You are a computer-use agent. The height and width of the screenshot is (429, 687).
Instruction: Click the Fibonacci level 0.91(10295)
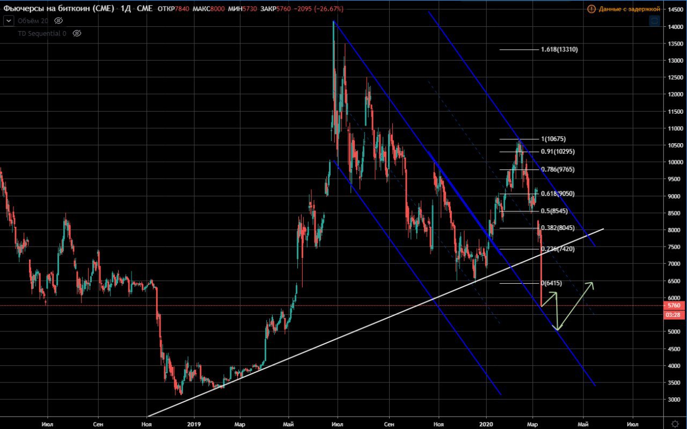[x=558, y=152]
